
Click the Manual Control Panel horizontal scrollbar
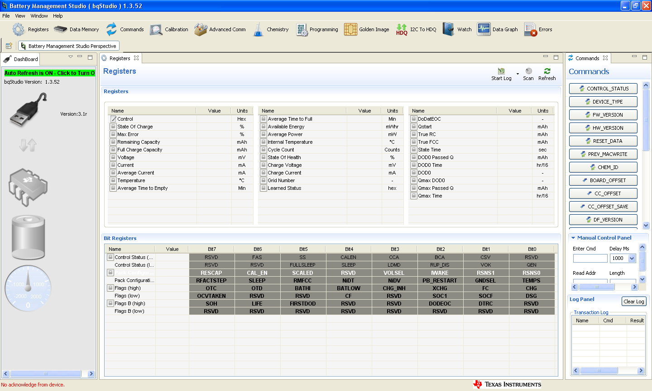605,287
